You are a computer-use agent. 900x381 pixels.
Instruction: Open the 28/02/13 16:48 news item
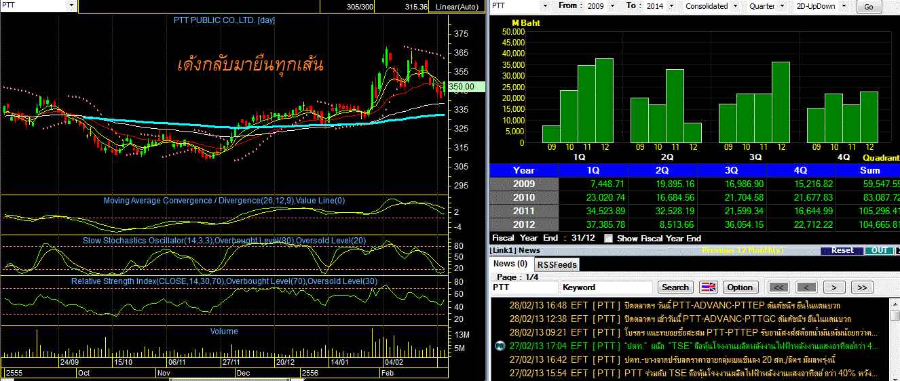point(690,305)
